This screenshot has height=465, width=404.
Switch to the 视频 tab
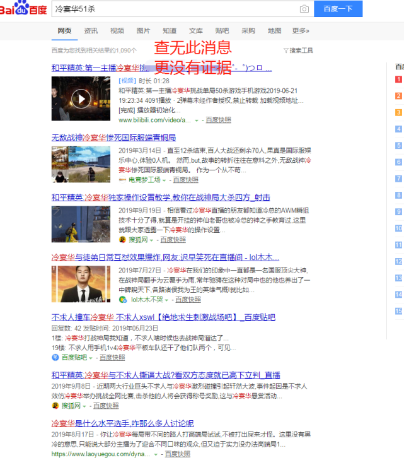(117, 31)
